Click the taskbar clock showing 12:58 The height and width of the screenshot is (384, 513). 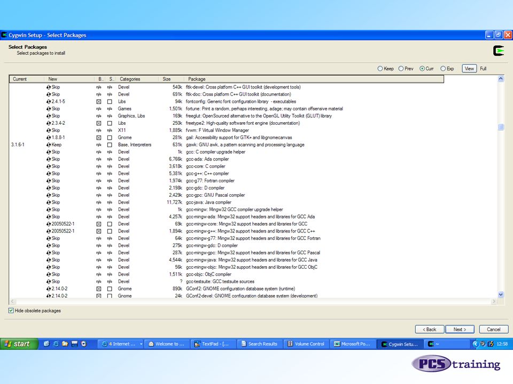(x=502, y=344)
